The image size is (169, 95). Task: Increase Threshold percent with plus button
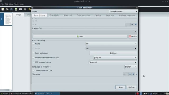(x=133, y=74)
